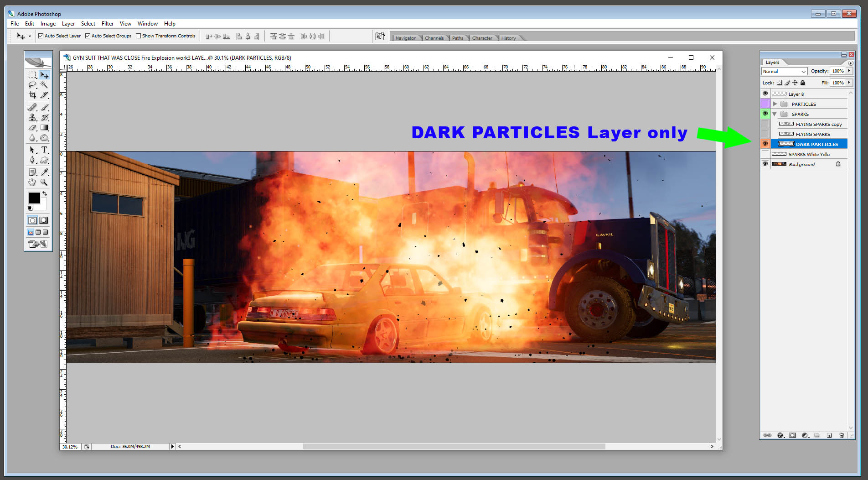Toggle Auto Select Groups checkbox

point(88,36)
